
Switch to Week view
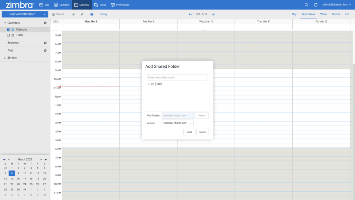pos(323,14)
